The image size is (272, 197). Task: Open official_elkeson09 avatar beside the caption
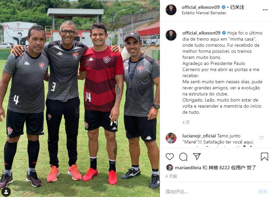click(x=171, y=35)
